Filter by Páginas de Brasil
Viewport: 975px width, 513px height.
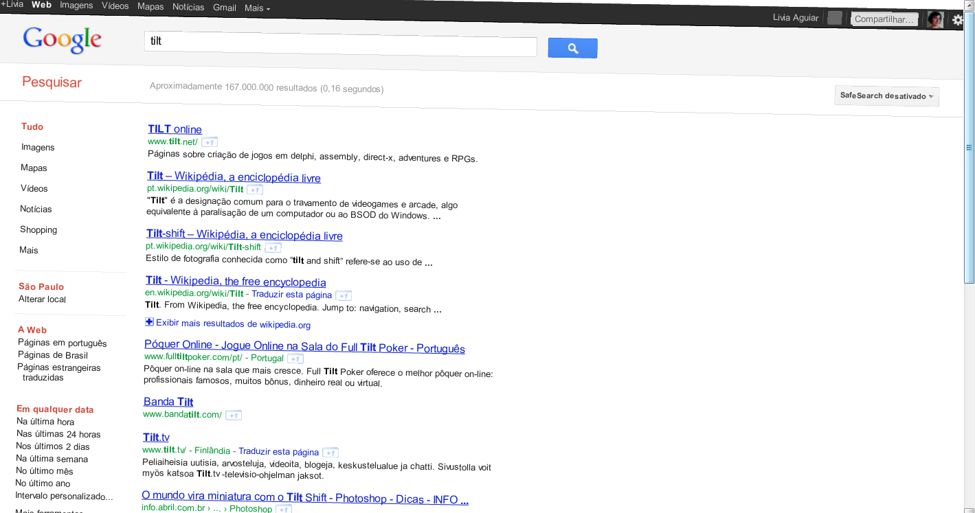[x=53, y=356]
